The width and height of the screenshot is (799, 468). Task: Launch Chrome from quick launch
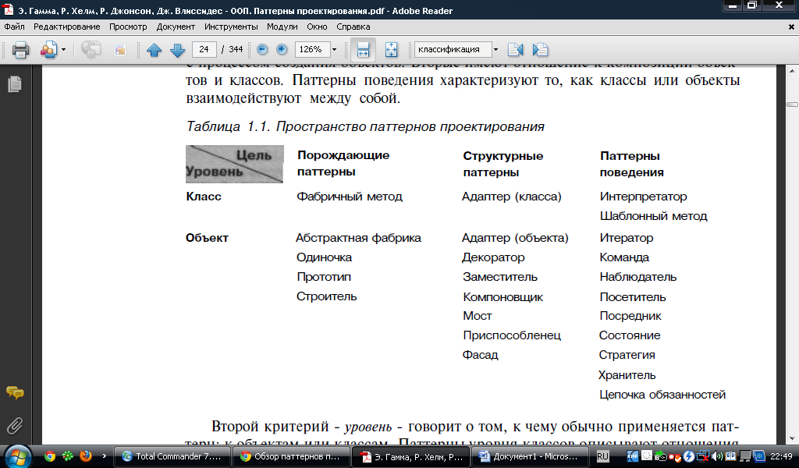pos(49,456)
